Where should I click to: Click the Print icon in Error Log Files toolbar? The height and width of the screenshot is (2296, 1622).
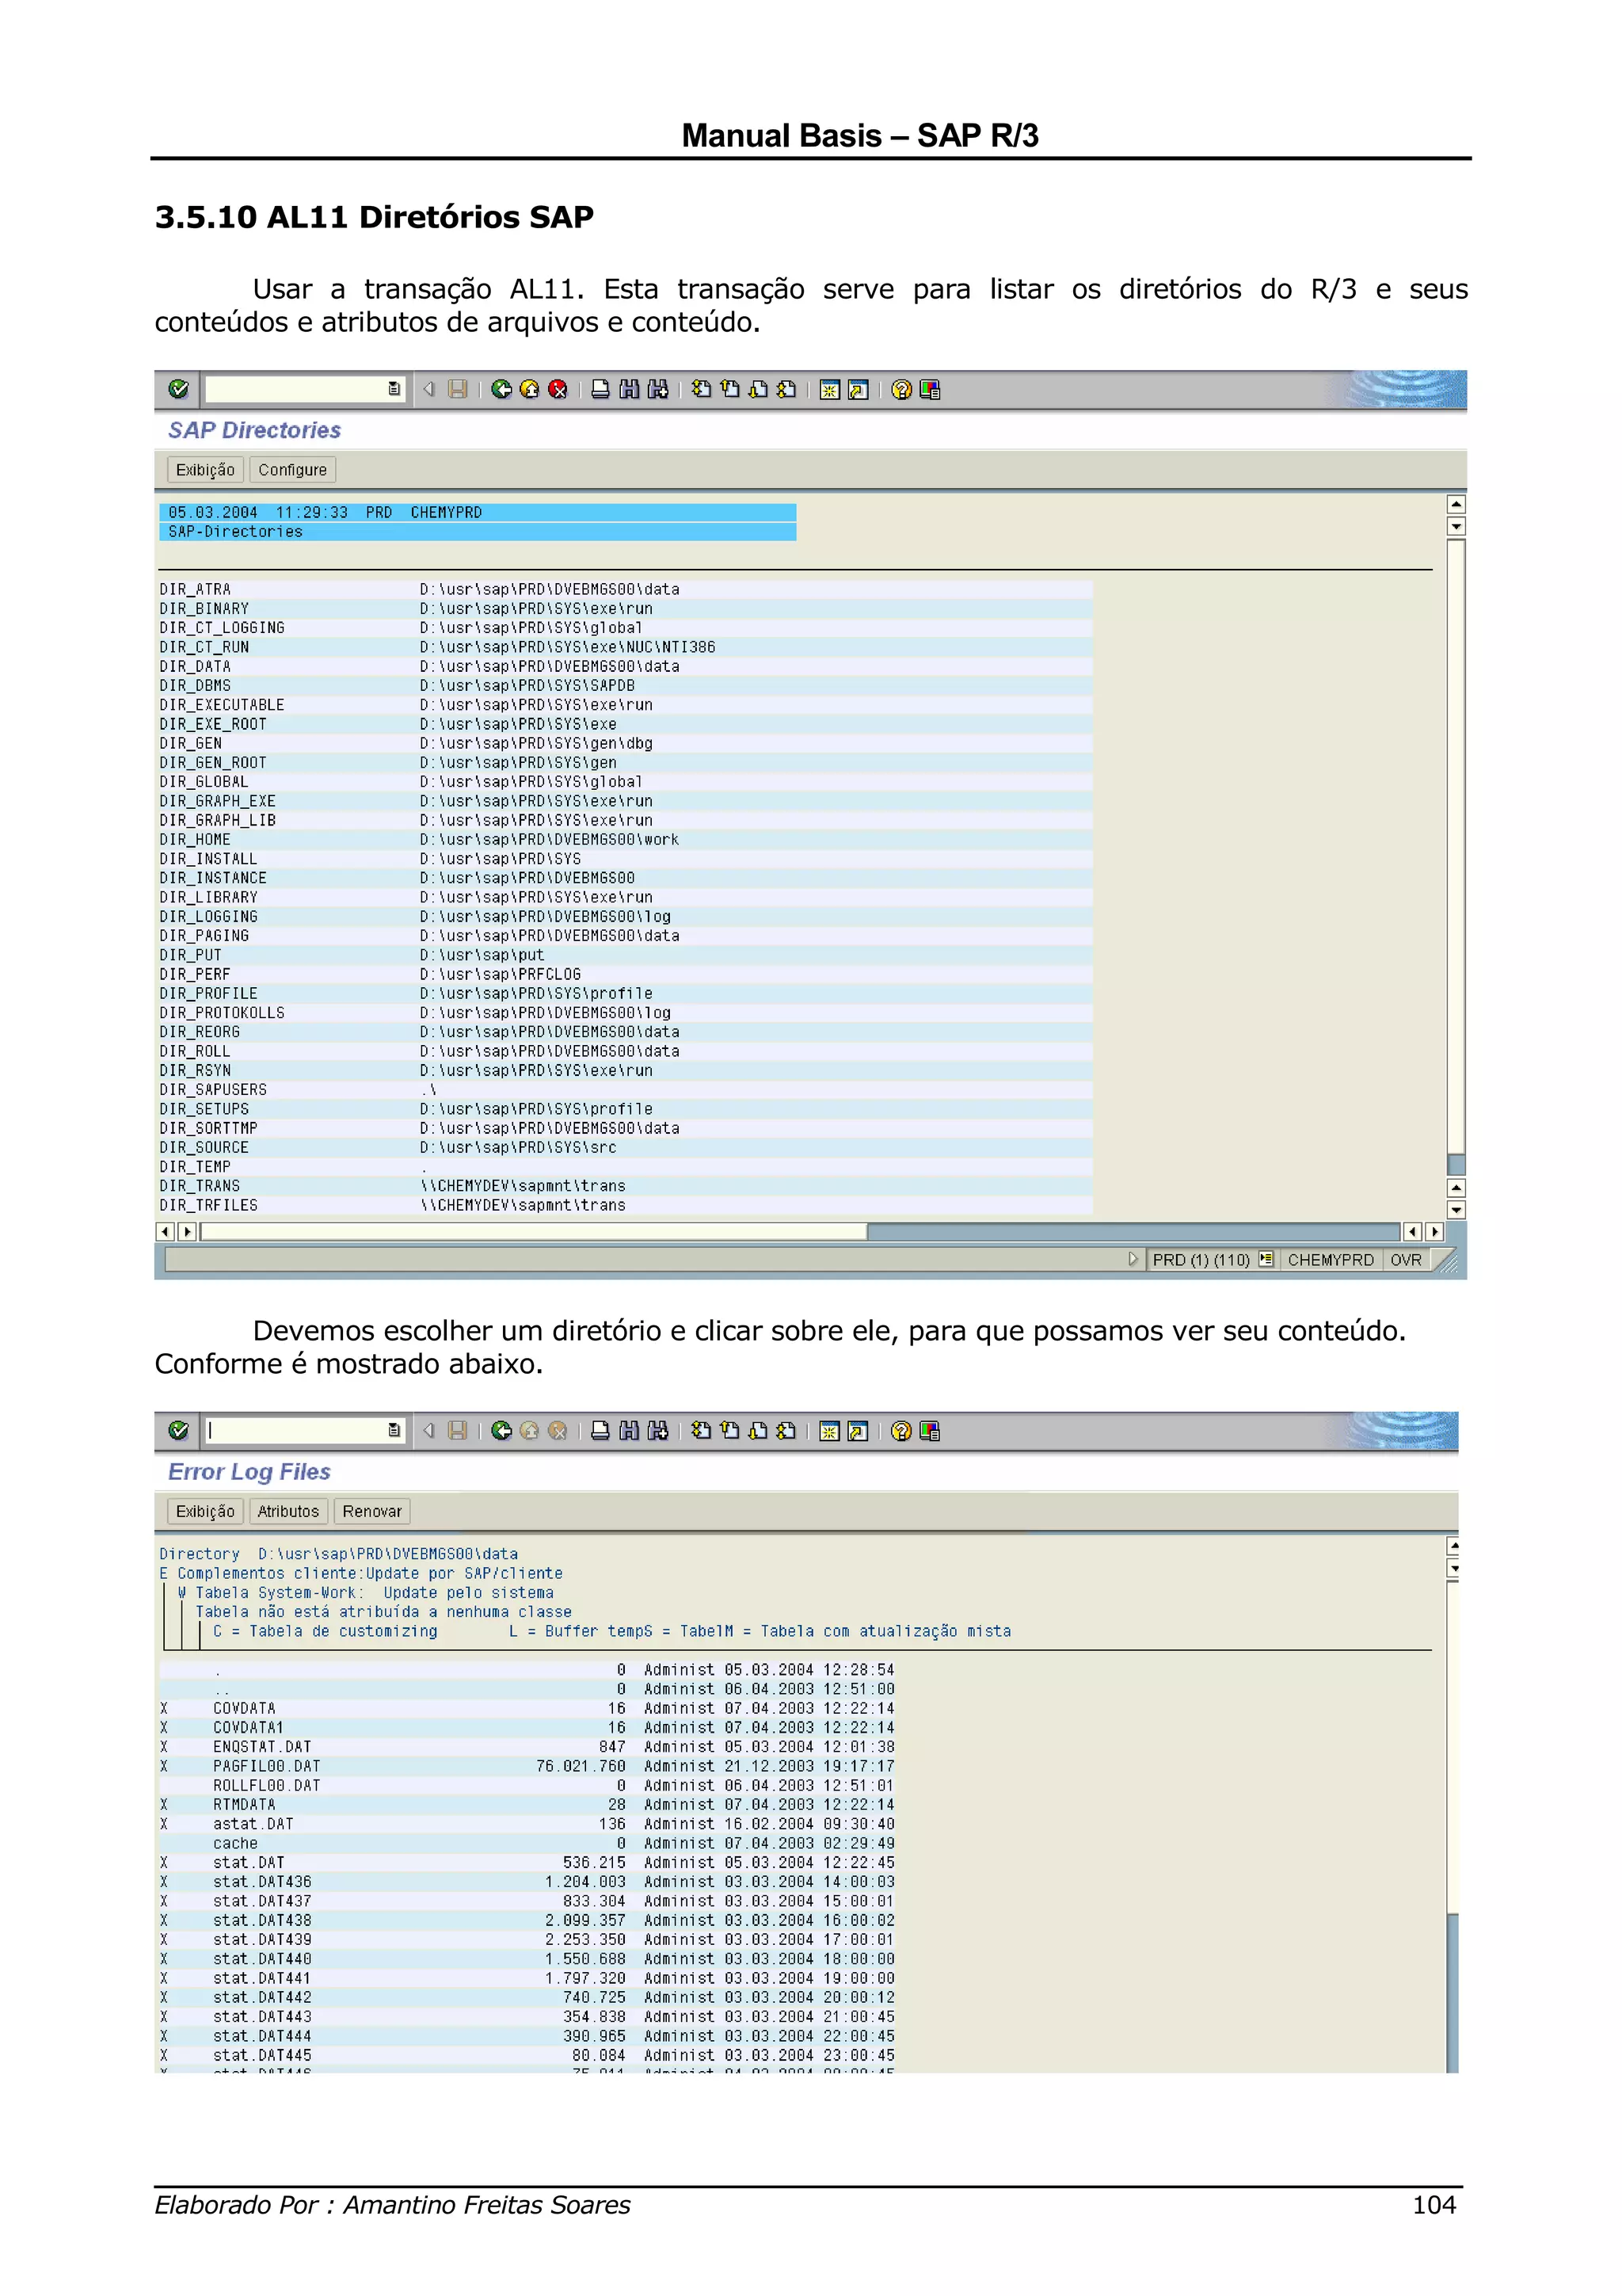click(600, 1430)
